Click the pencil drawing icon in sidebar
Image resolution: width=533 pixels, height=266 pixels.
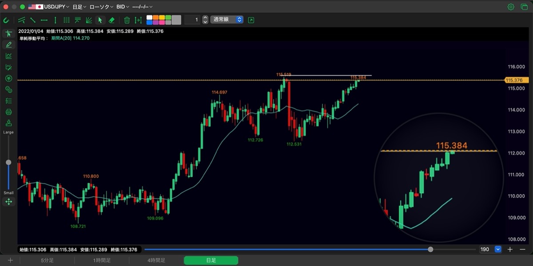(8, 45)
